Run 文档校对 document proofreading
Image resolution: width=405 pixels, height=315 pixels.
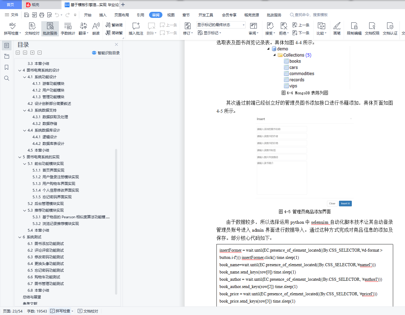point(32,29)
